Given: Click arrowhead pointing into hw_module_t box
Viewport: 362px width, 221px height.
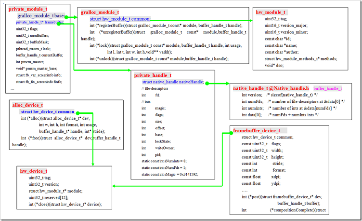Looking at the screenshot, I should [x=252, y=20].
